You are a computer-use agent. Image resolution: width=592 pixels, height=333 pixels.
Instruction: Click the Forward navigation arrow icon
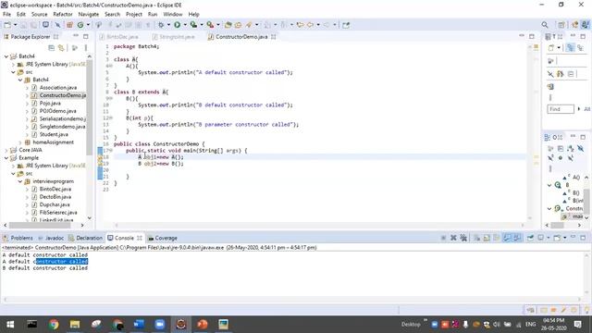(327, 25)
